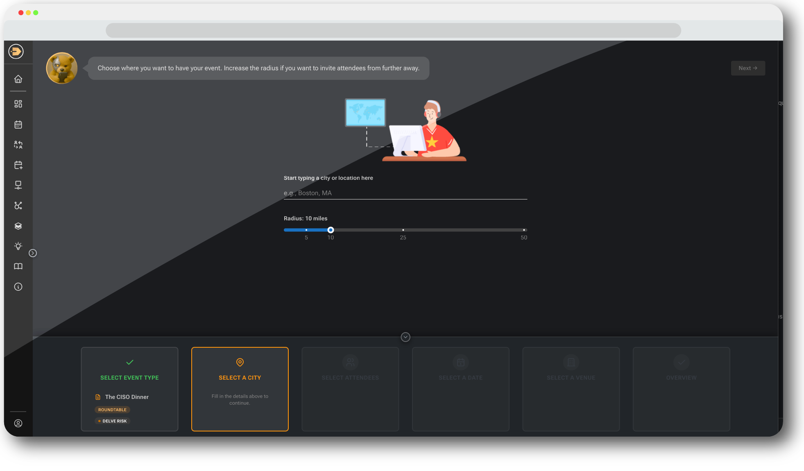Select the dashboard grid icon
The width and height of the screenshot is (804, 471).
tap(18, 104)
